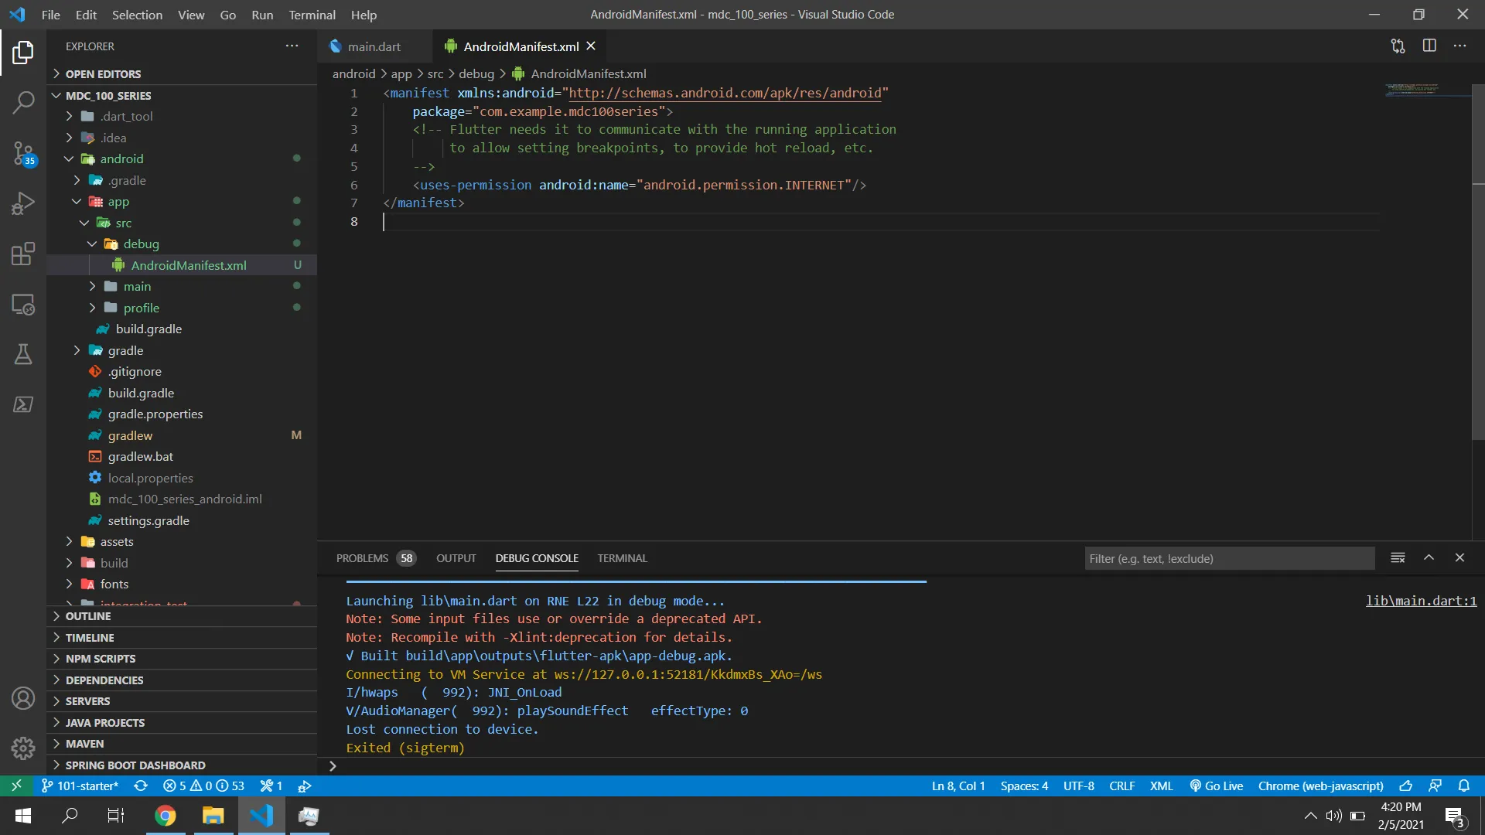Open the Terminal menu

pos(312,15)
